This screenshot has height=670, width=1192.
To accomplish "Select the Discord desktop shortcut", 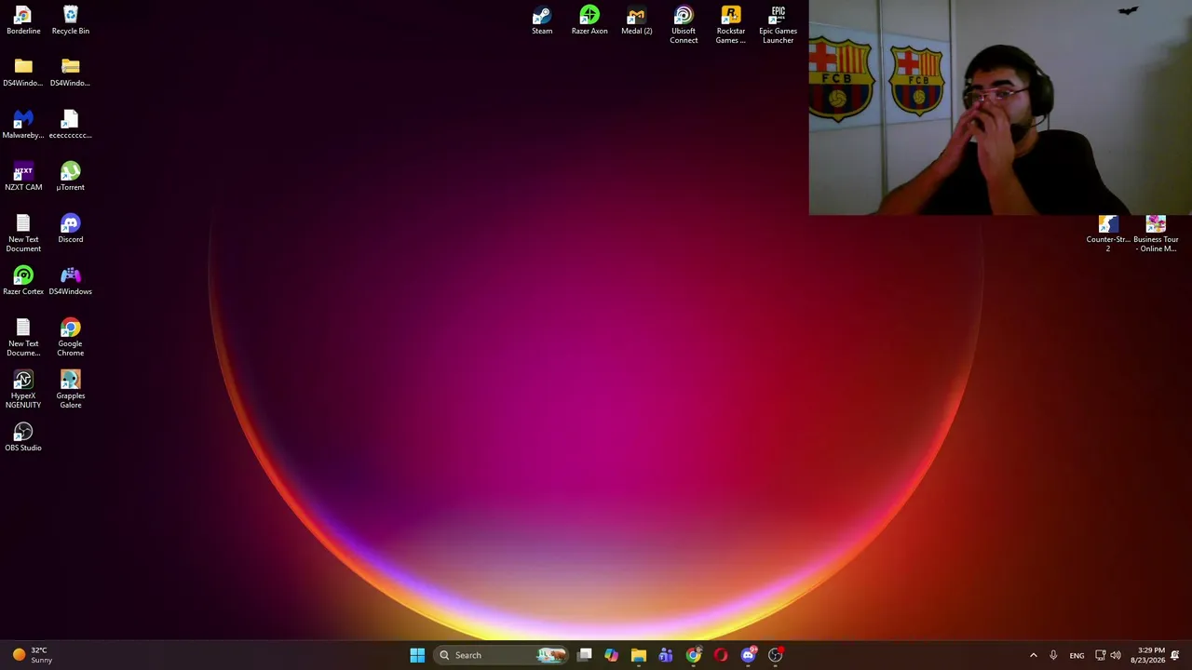I will [71, 229].
